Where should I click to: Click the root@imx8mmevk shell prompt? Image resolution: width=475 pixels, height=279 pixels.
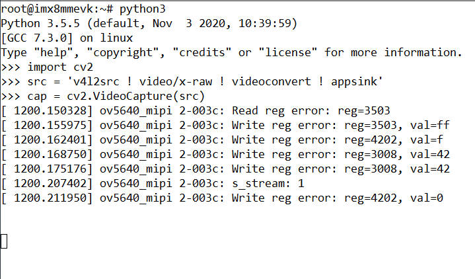53,9
